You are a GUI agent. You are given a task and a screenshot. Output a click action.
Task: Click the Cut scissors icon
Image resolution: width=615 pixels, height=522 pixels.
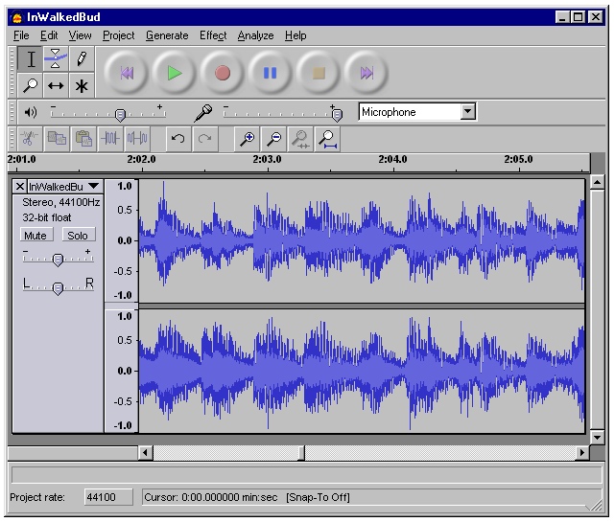click(x=30, y=139)
